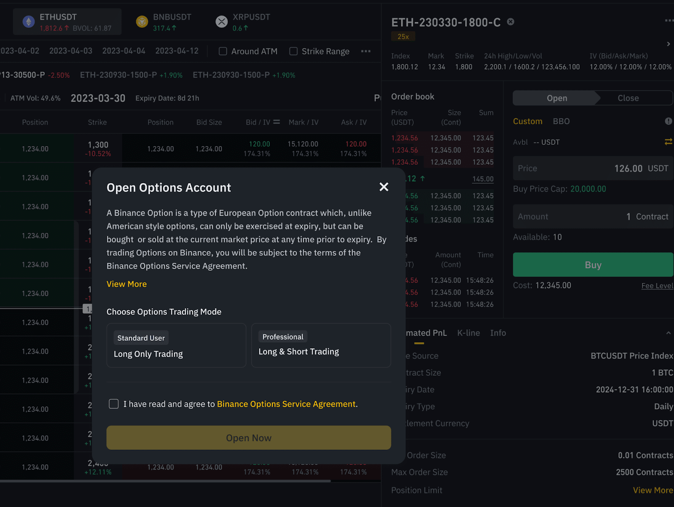Choose the Professional Long & Short Trading mode

coord(321,345)
